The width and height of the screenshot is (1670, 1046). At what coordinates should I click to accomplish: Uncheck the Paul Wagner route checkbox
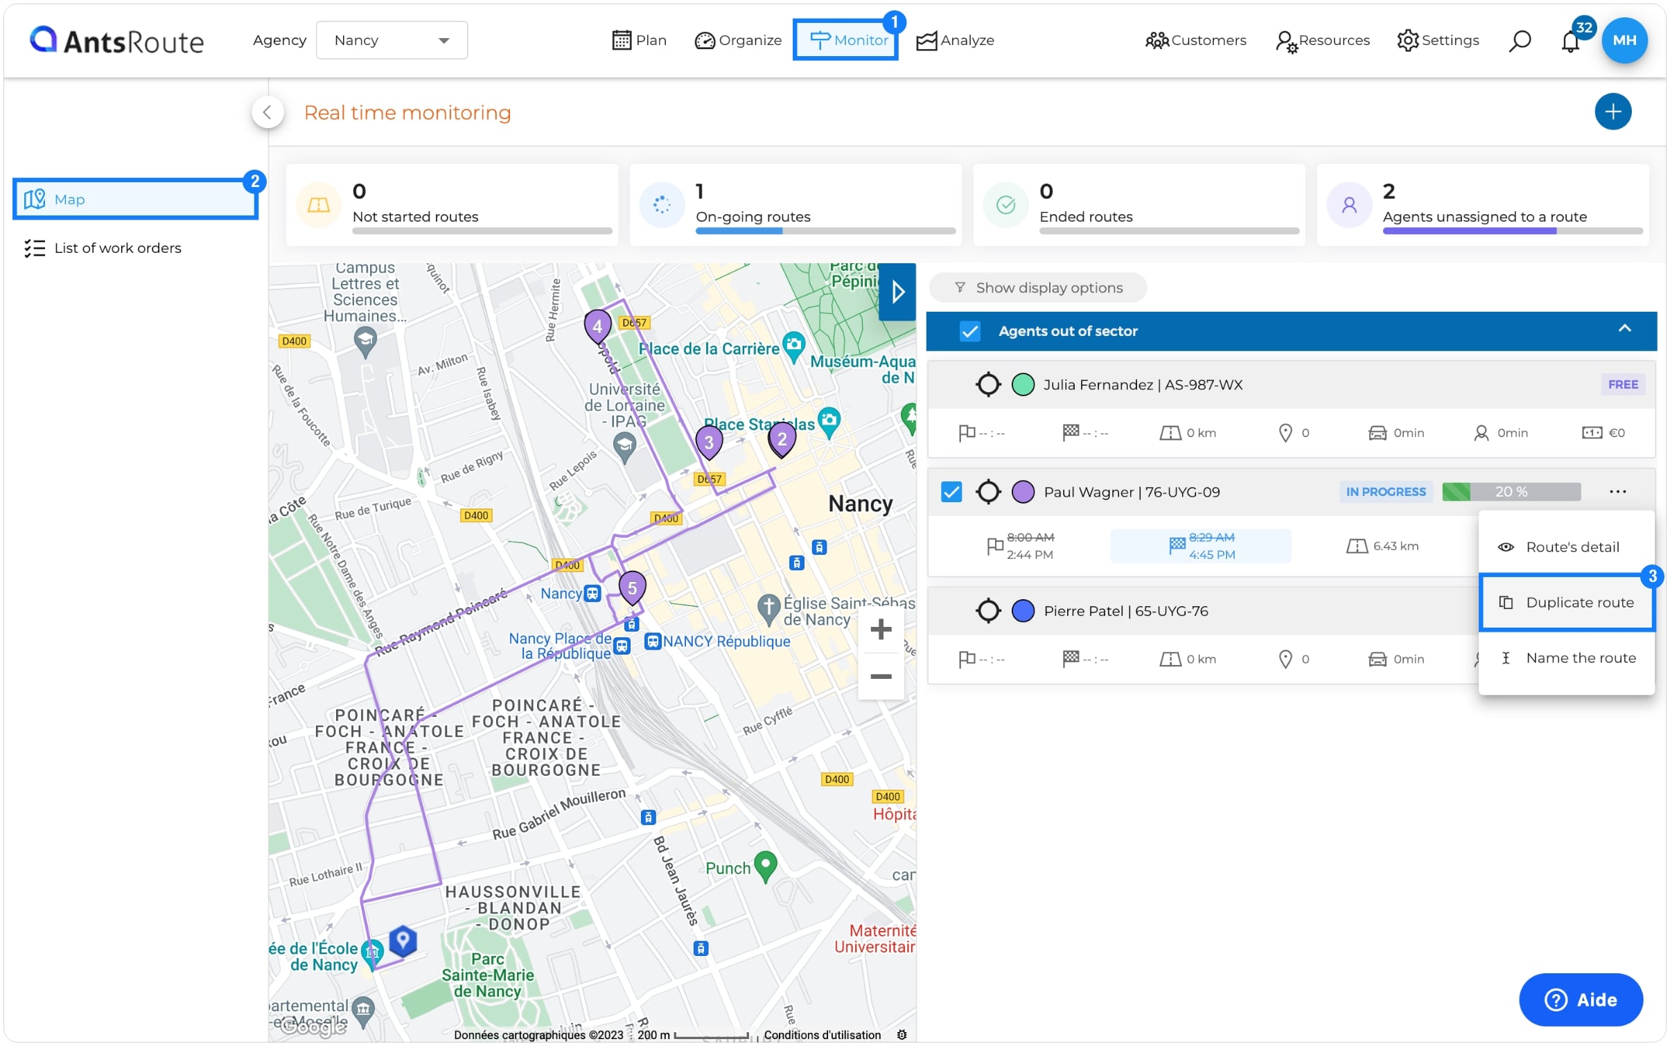(951, 492)
